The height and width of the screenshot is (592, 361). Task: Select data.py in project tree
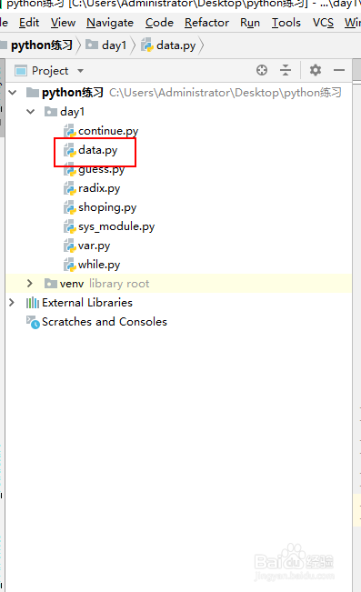pos(98,150)
